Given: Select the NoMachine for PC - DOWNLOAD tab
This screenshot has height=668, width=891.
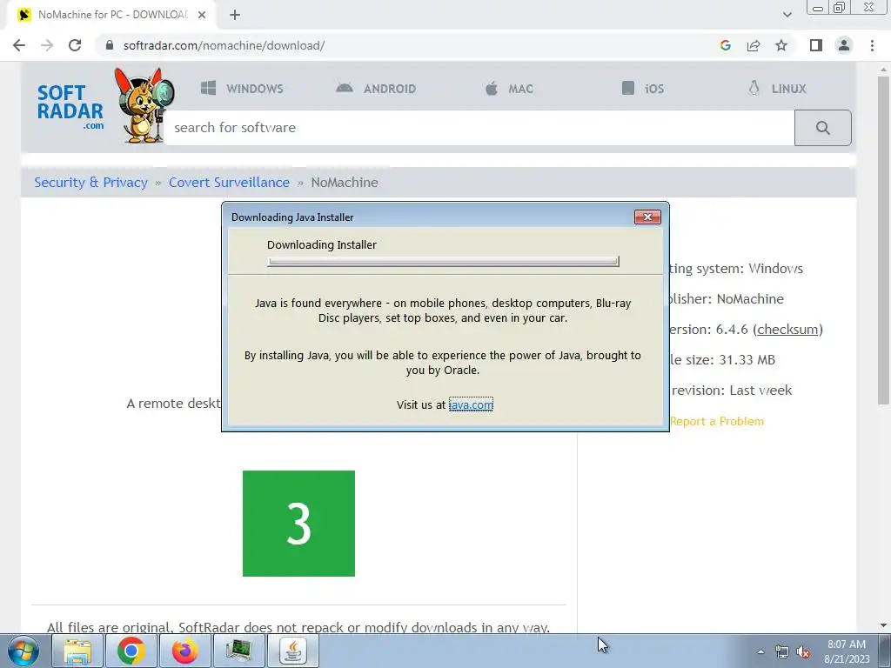Looking at the screenshot, I should click(111, 15).
